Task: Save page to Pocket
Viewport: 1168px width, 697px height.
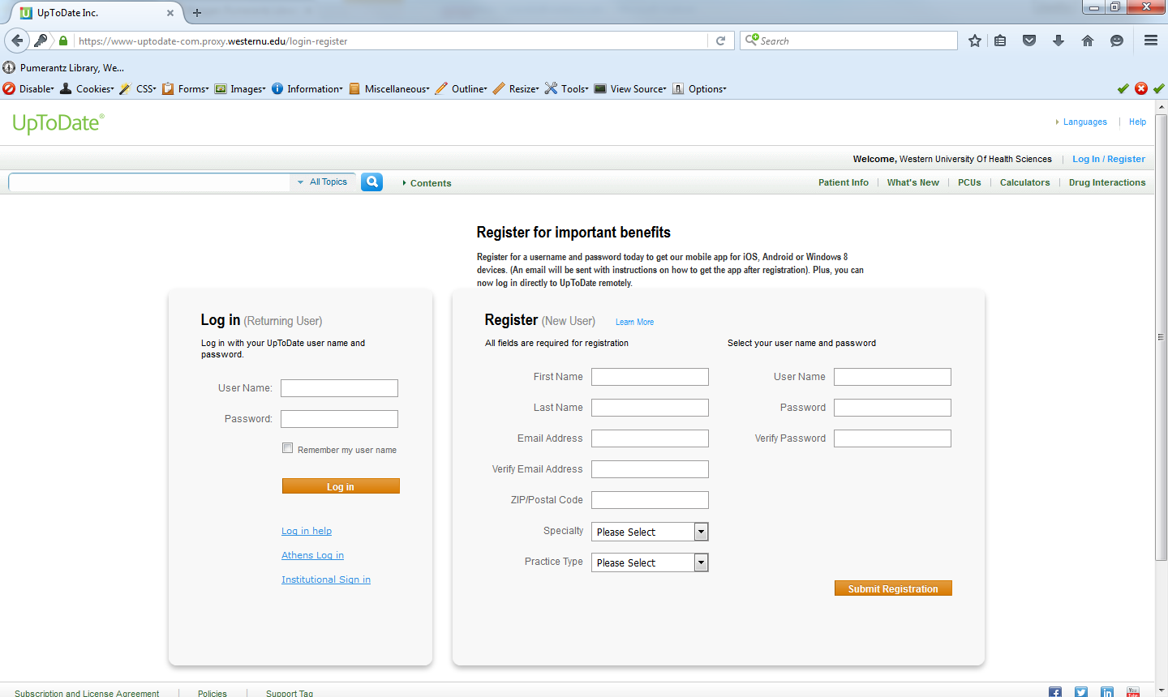Action: point(1028,40)
